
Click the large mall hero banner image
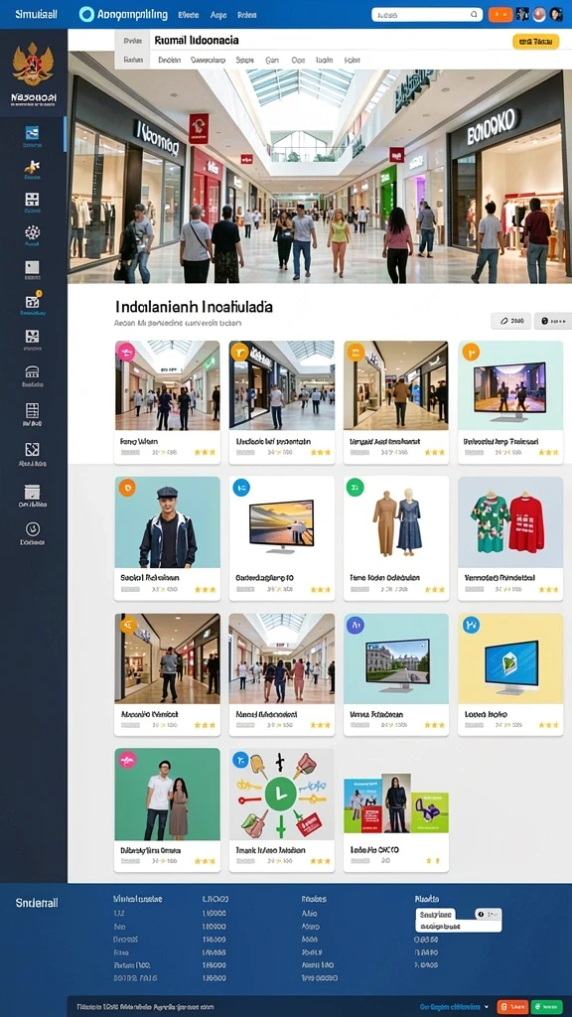point(320,177)
